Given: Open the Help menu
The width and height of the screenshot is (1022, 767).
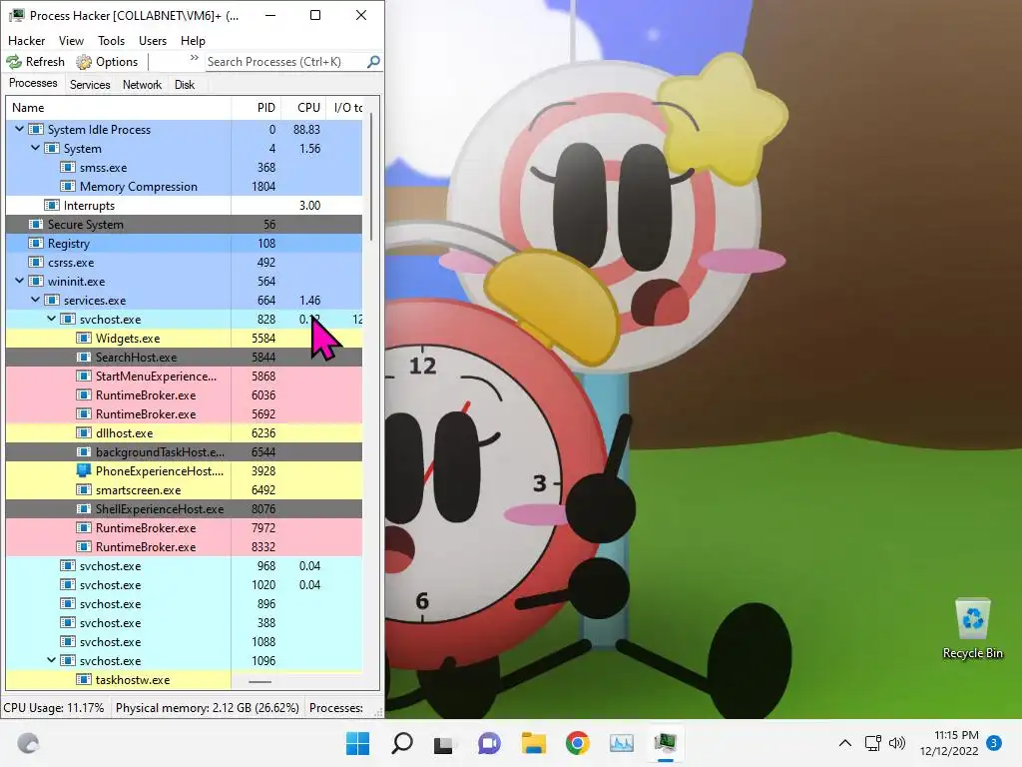Looking at the screenshot, I should (x=193, y=40).
